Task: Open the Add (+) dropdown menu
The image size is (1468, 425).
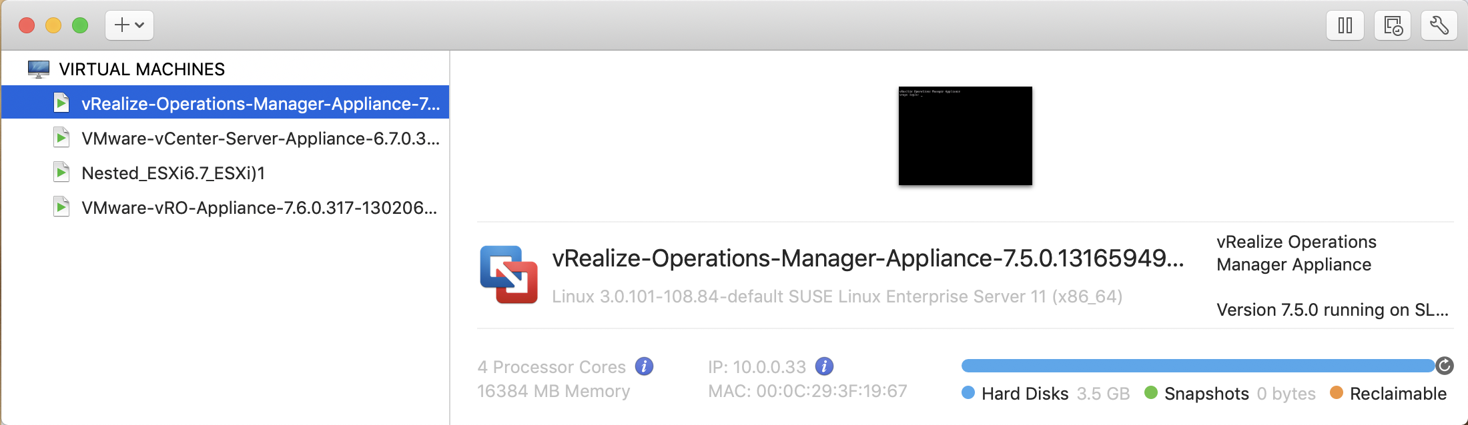Action: (x=129, y=26)
